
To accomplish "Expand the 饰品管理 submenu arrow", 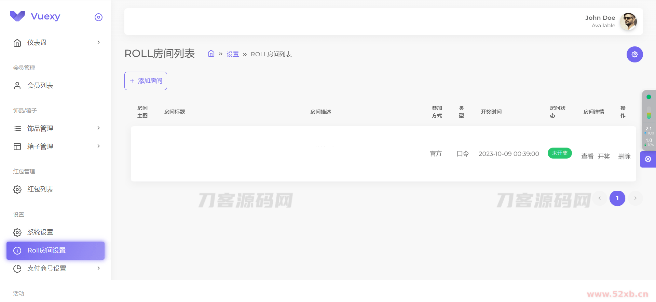I will point(98,128).
